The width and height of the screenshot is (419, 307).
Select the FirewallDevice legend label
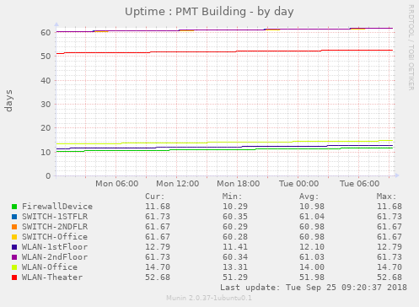pos(57,207)
